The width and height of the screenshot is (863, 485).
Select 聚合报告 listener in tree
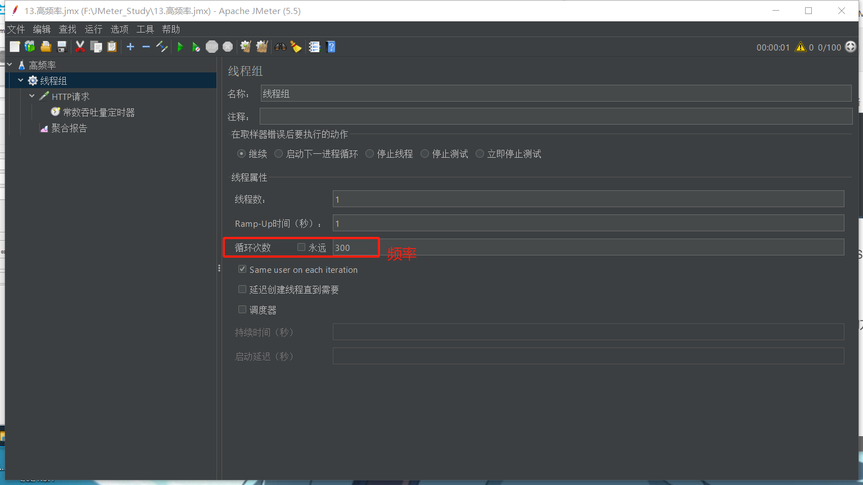69,128
